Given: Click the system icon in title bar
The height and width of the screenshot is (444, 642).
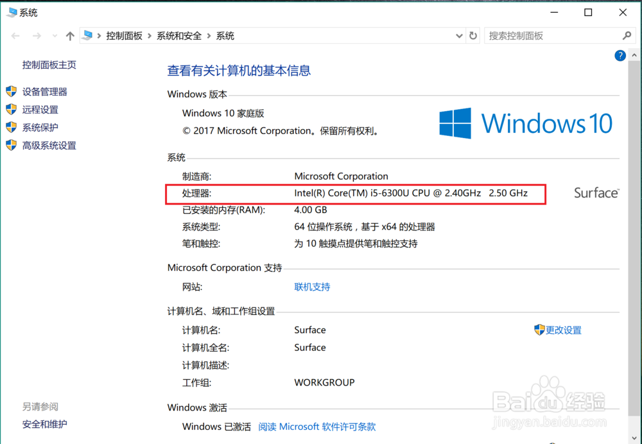Looking at the screenshot, I should click(12, 13).
